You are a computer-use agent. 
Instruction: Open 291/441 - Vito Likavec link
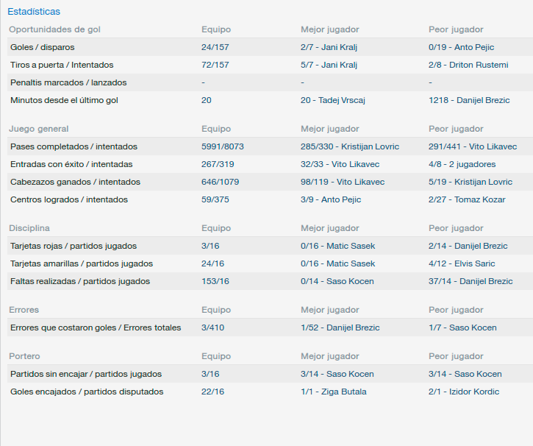click(473, 146)
